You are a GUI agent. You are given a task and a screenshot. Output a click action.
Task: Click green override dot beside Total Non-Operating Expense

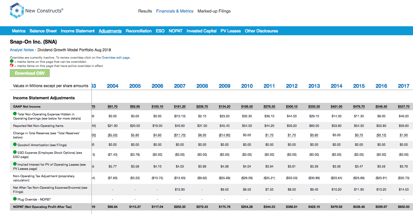click(15, 114)
